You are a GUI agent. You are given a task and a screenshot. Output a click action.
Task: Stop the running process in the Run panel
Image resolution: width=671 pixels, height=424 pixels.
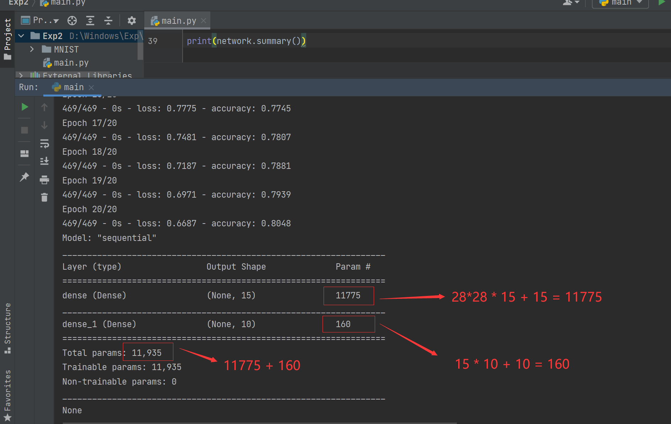(25, 130)
